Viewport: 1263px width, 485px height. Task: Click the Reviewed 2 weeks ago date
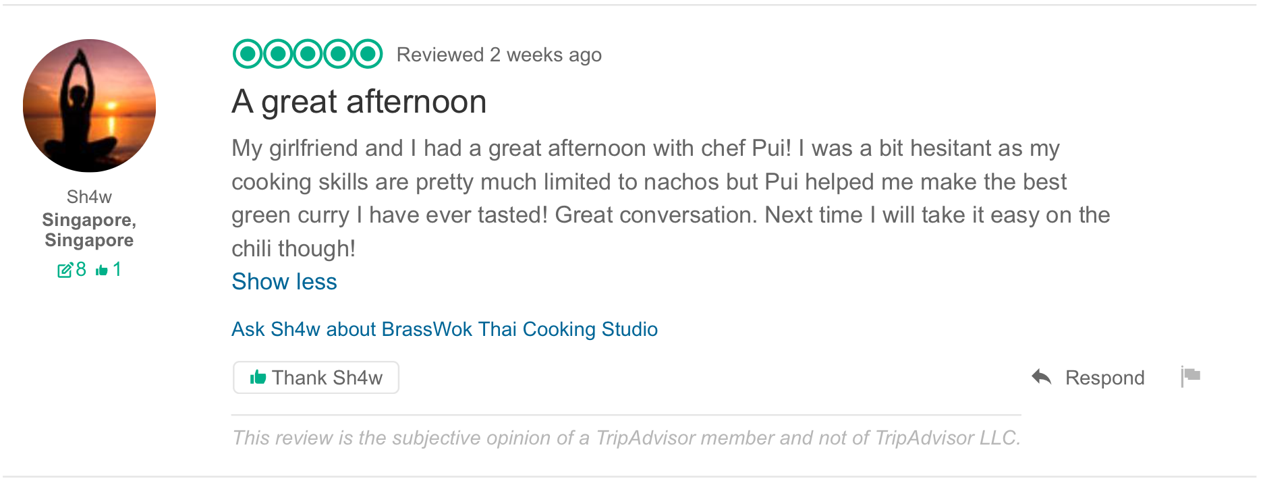[x=499, y=55]
